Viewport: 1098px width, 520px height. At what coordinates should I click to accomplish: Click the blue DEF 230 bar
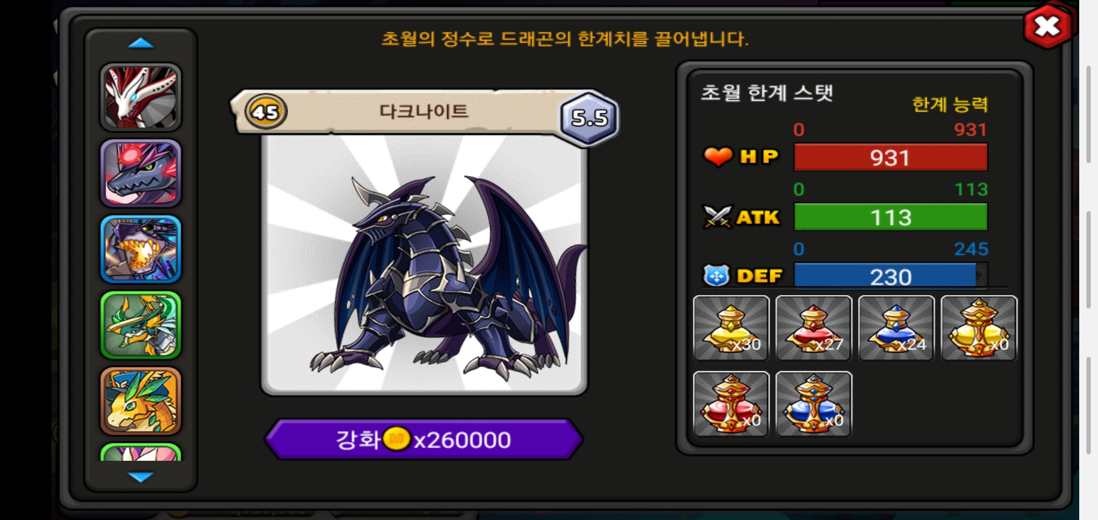pyautogui.click(x=890, y=276)
